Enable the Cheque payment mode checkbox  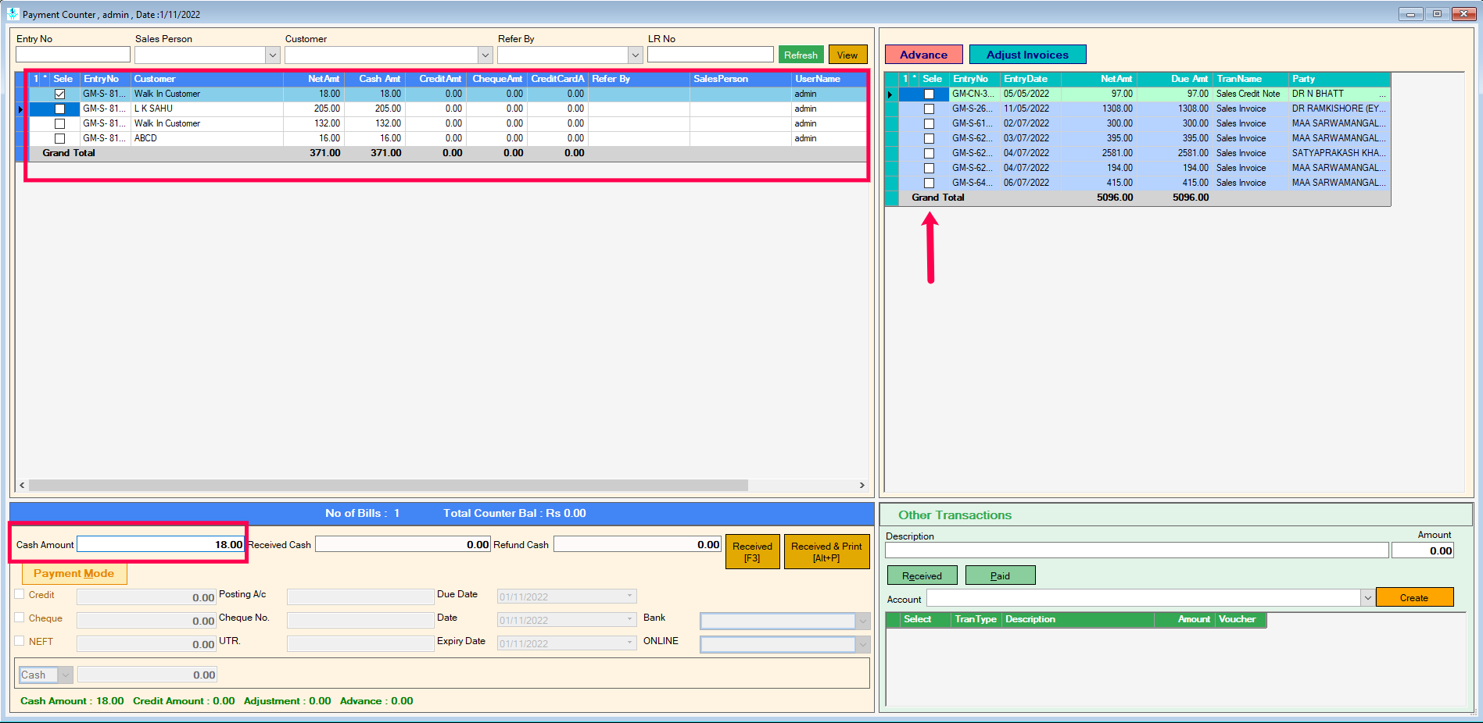[20, 618]
